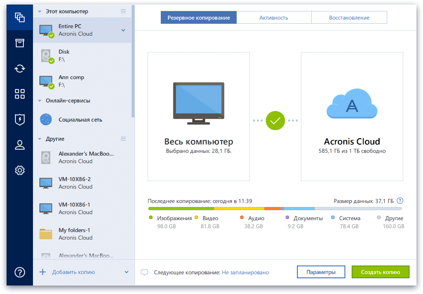Collapse the Entire PC backup details chevron
423x294 pixels.
click(x=123, y=30)
